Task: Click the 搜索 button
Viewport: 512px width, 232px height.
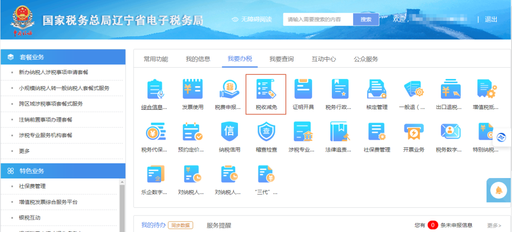Action: click(x=366, y=19)
